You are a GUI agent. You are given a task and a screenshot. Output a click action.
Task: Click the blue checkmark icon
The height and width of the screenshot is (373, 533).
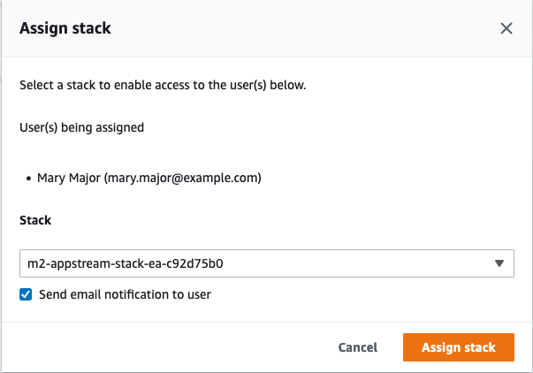pos(27,294)
